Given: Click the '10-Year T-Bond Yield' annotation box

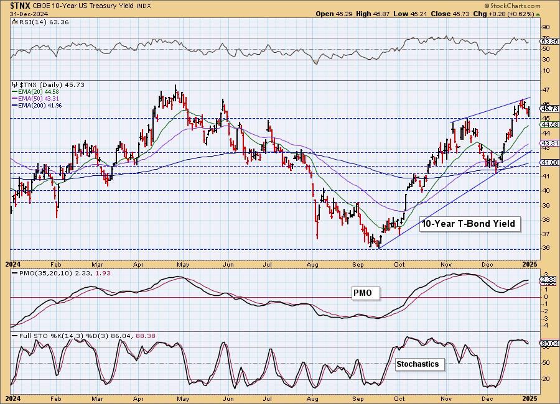Looking at the screenshot, I should 469,224.
